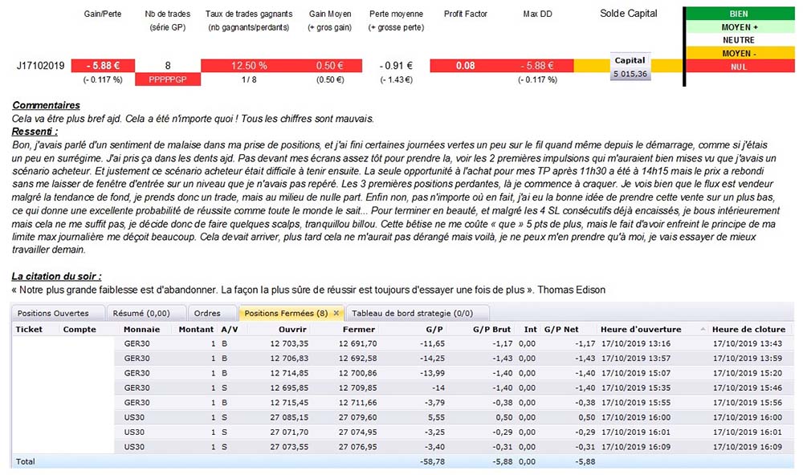
Task: Click the Ressenti heading
Action: tap(35, 132)
